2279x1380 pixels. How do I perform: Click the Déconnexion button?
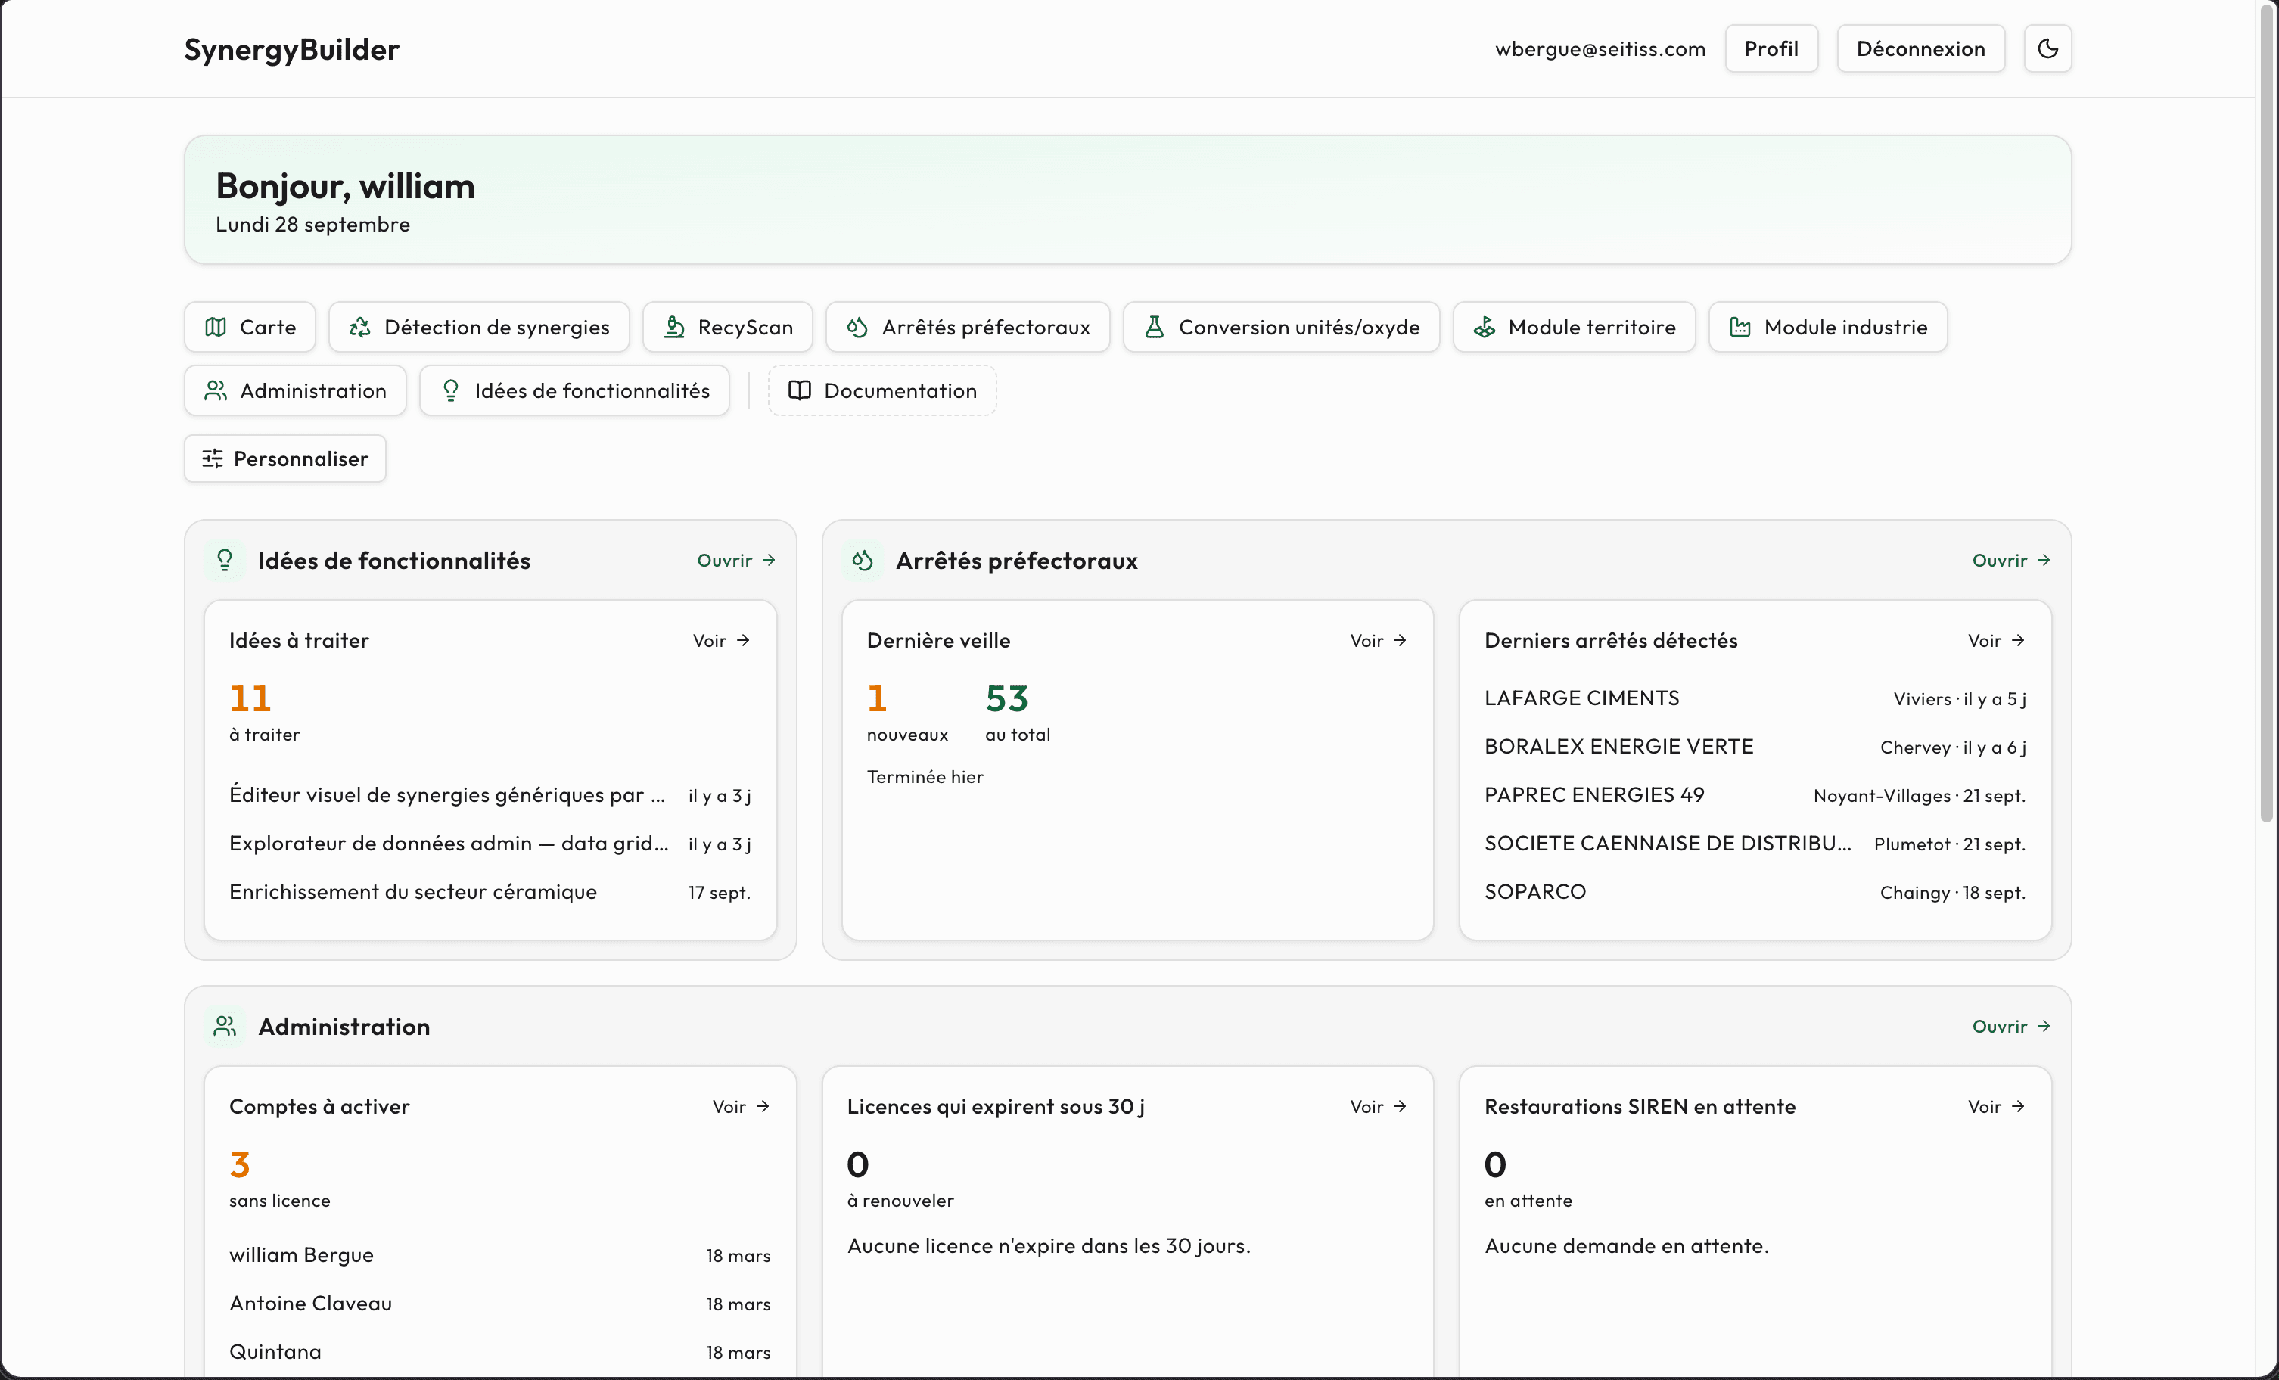(1920, 48)
